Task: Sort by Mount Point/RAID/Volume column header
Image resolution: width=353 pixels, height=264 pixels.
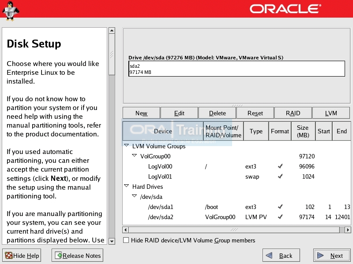Action: [x=223, y=131]
